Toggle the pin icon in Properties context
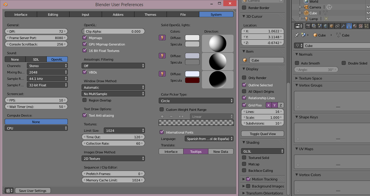 [297, 35]
